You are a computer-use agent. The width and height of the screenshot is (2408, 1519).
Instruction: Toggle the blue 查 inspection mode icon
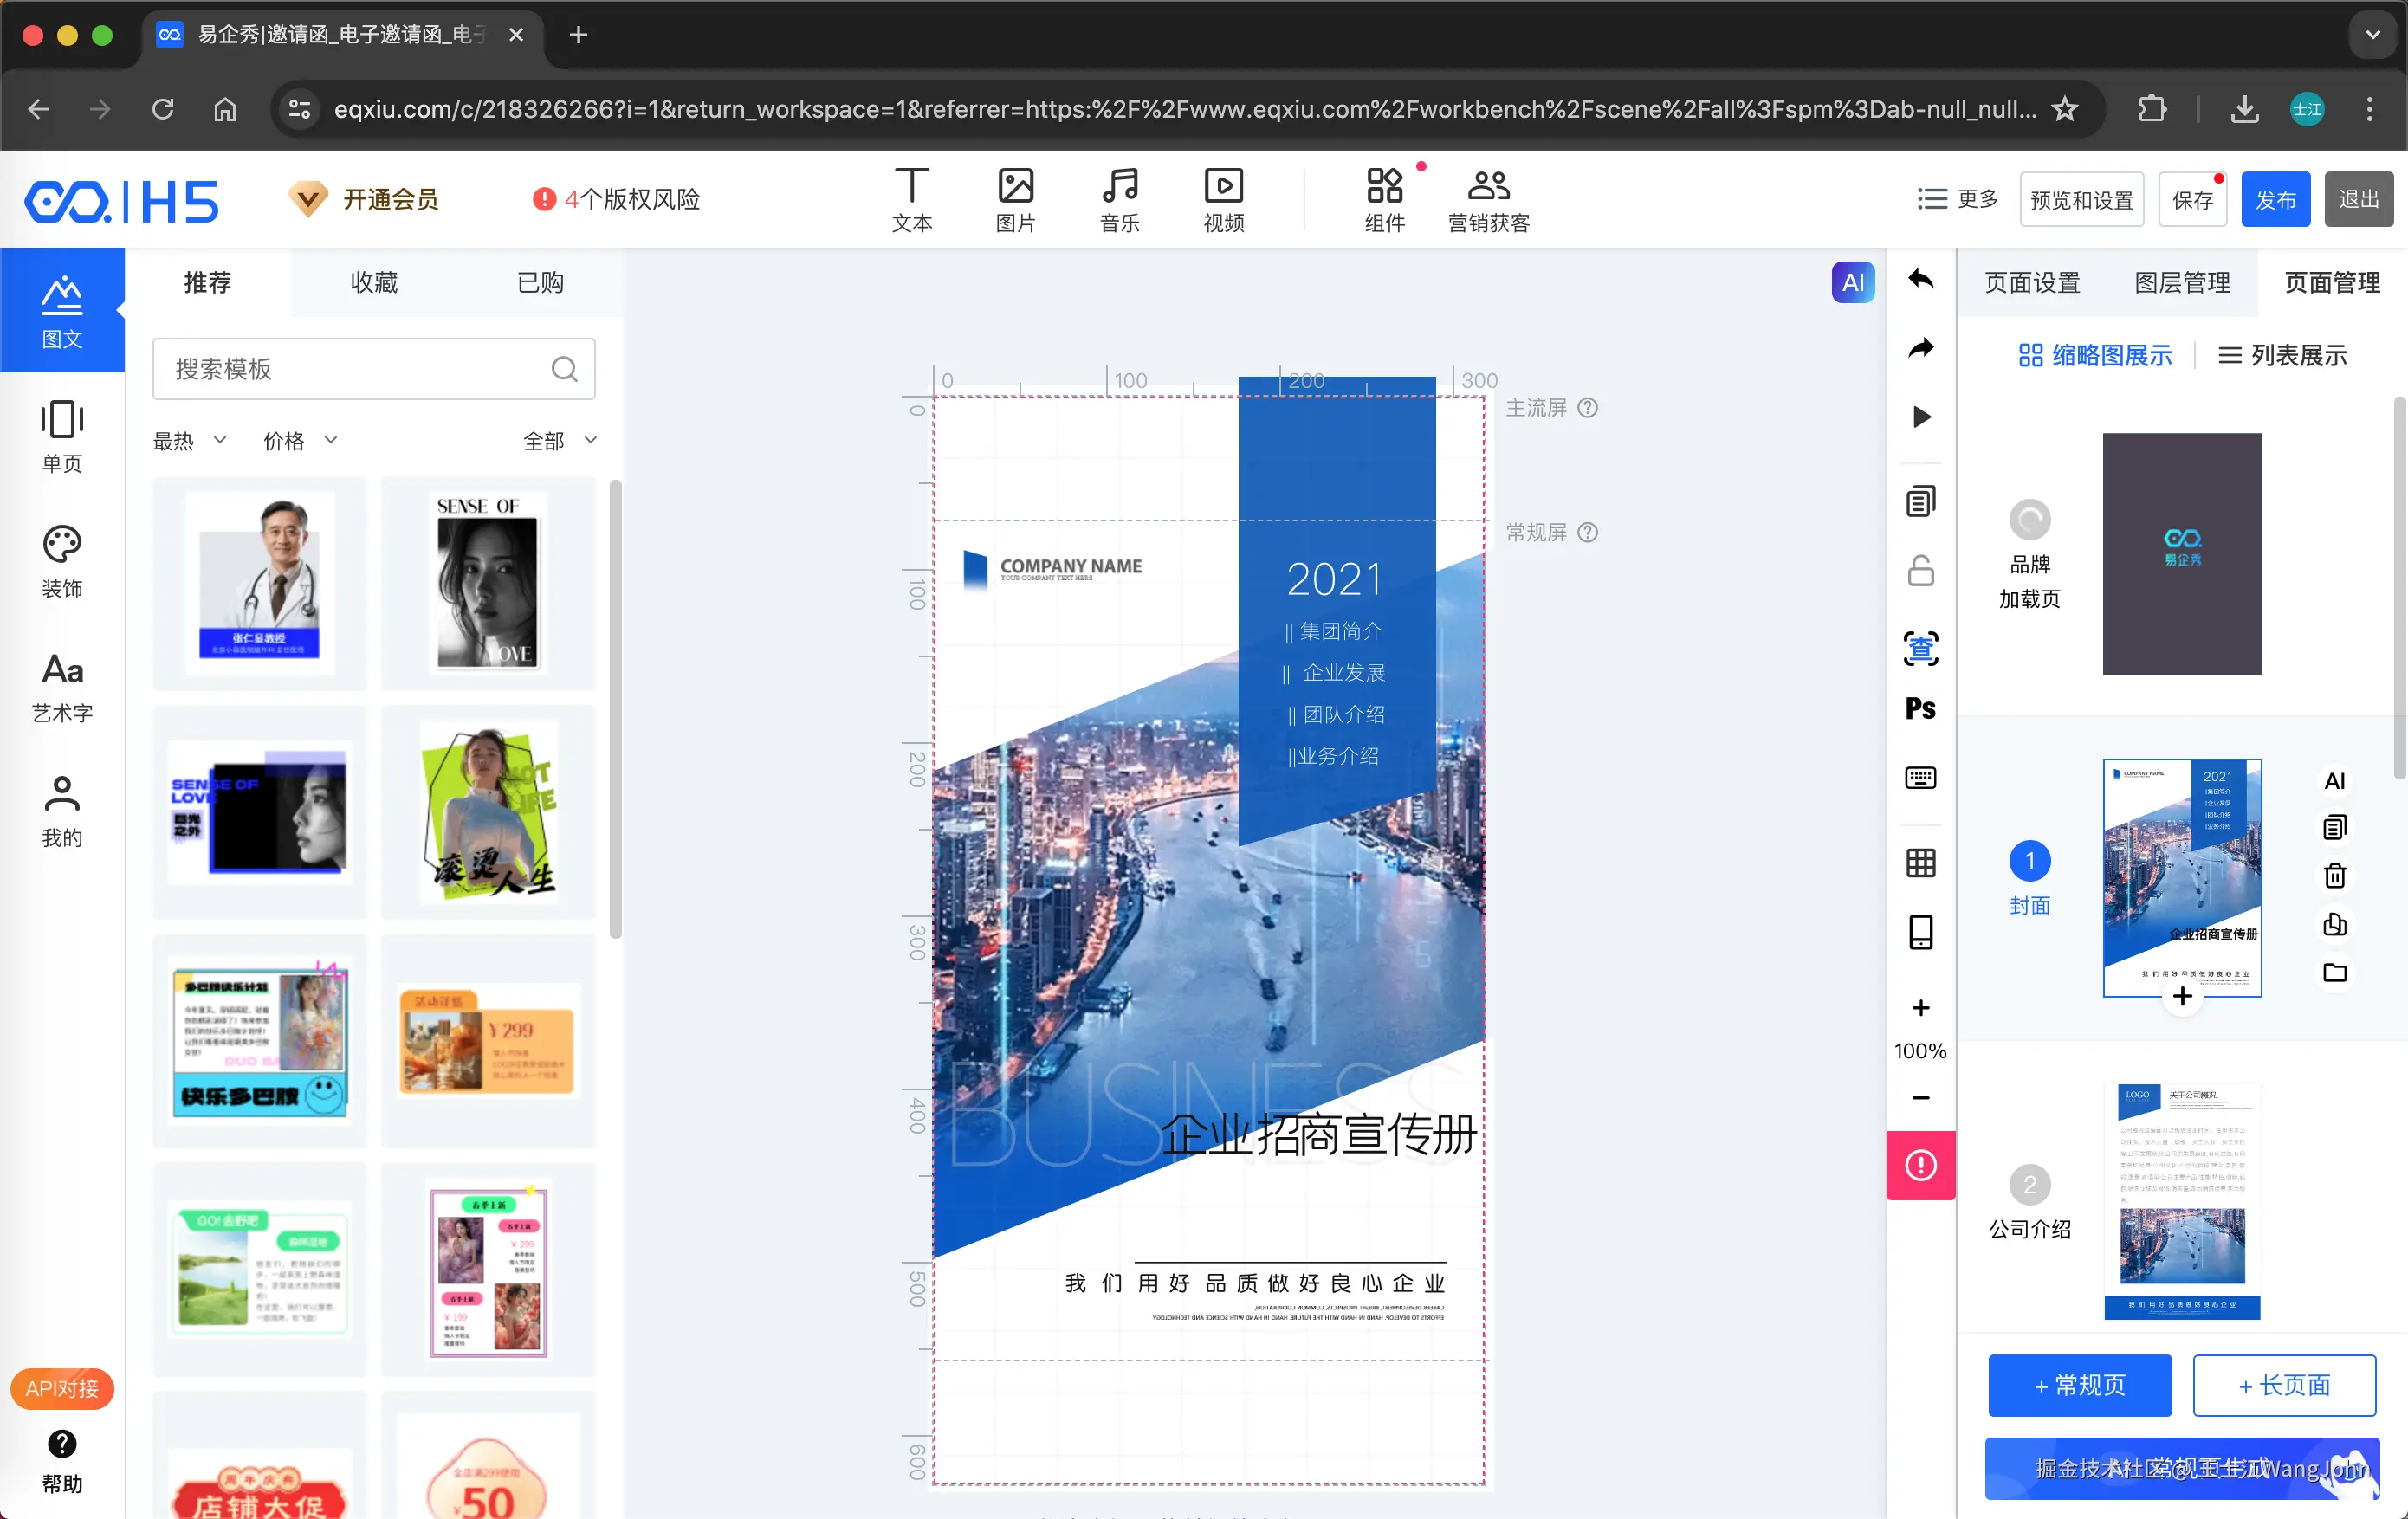click(1920, 649)
